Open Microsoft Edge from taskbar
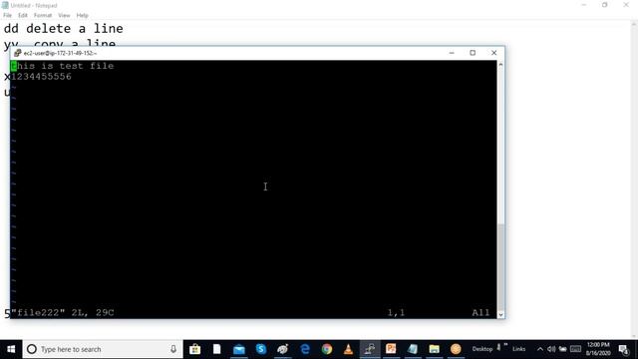The image size is (638, 359). tap(305, 349)
